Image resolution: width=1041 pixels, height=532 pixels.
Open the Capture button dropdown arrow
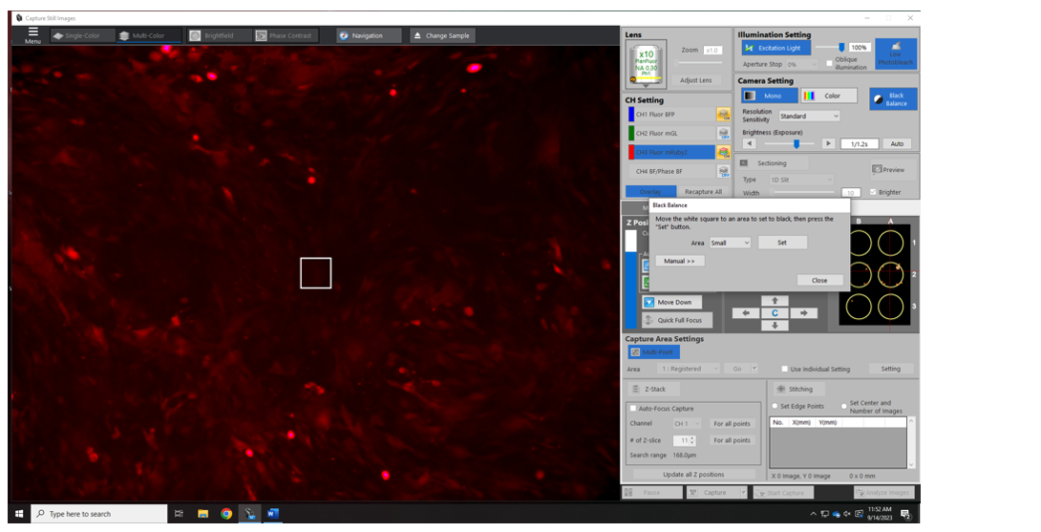tap(743, 493)
